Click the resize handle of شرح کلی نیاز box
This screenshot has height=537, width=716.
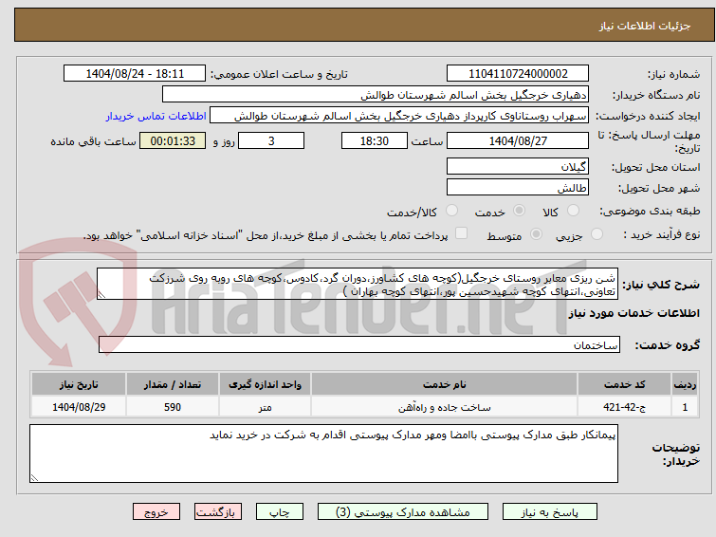[x=101, y=295]
